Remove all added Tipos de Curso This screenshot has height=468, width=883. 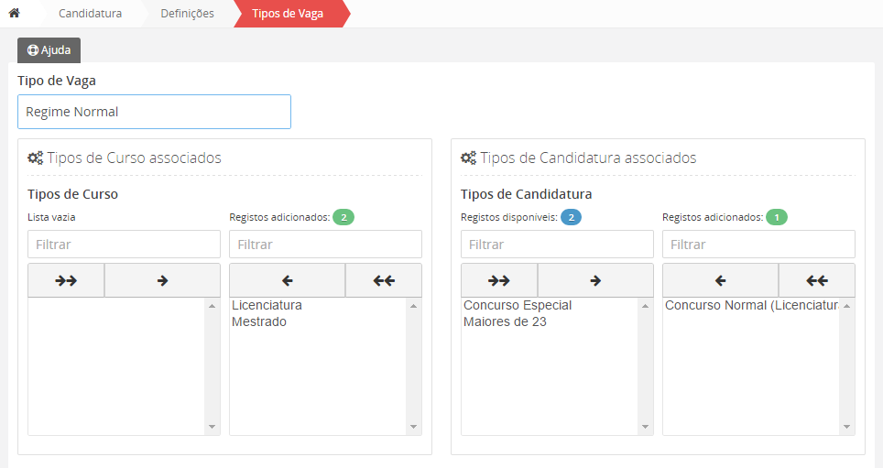click(x=384, y=281)
